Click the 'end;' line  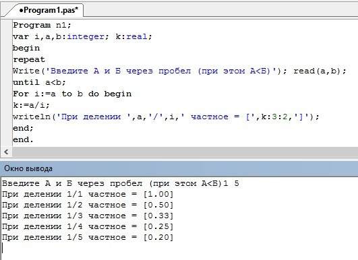(x=23, y=128)
